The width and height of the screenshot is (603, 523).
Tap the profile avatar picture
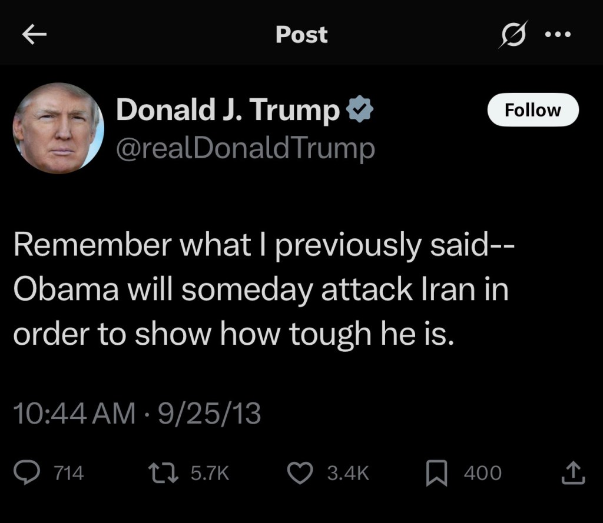point(58,128)
